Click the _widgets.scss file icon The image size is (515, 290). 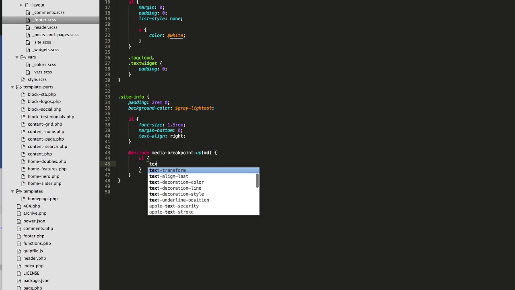28,50
